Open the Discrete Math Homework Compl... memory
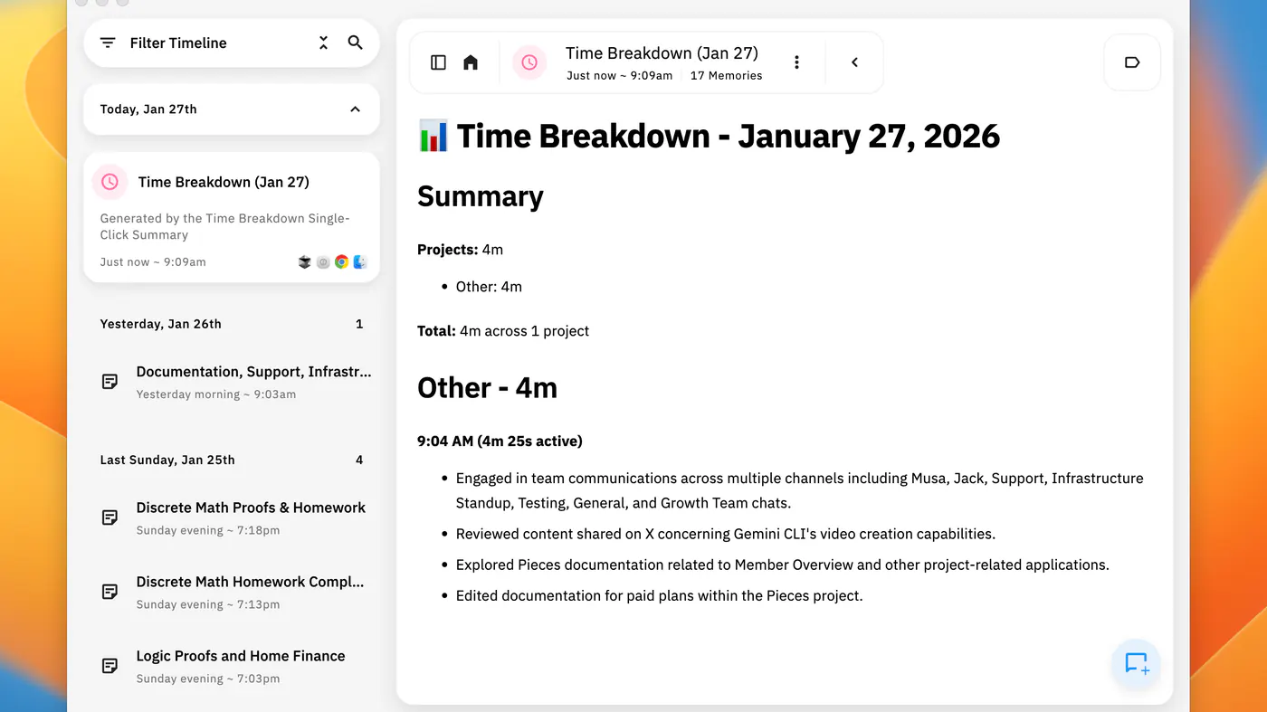1267x712 pixels. [232, 592]
